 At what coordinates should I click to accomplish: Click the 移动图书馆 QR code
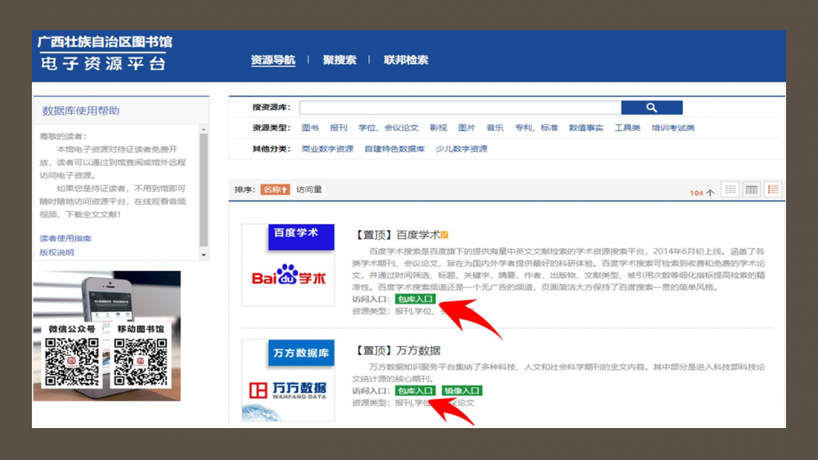click(x=140, y=362)
